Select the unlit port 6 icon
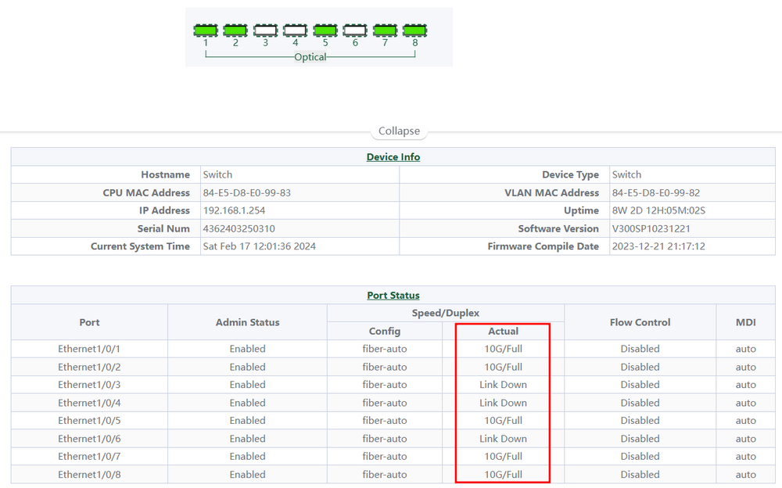This screenshot has width=782, height=488. click(355, 30)
